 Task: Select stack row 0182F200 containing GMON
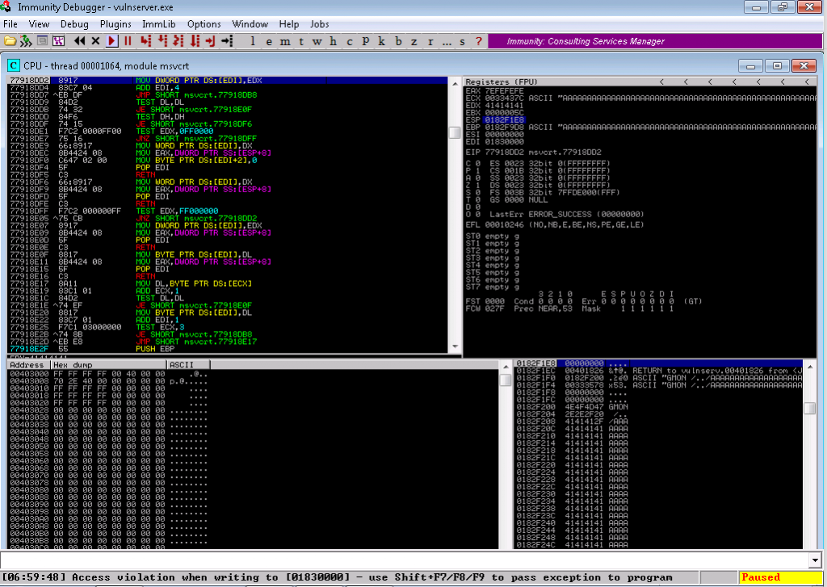659,407
